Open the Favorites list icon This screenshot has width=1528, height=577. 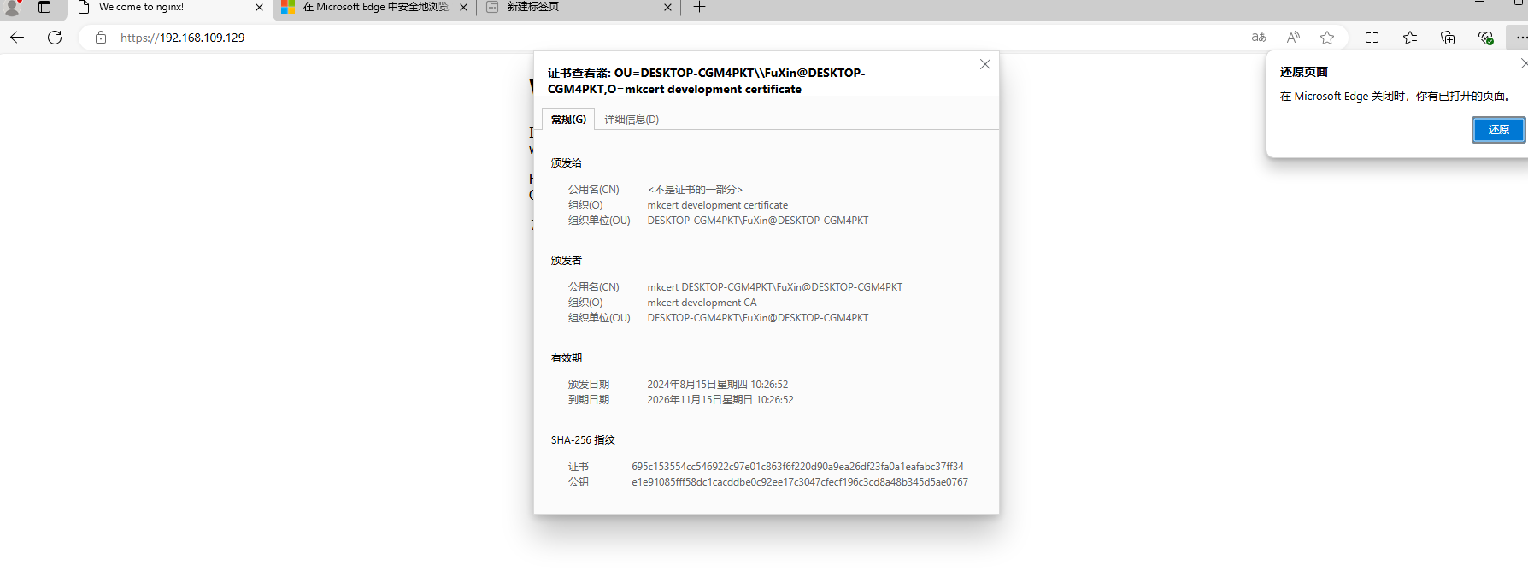pos(1409,38)
